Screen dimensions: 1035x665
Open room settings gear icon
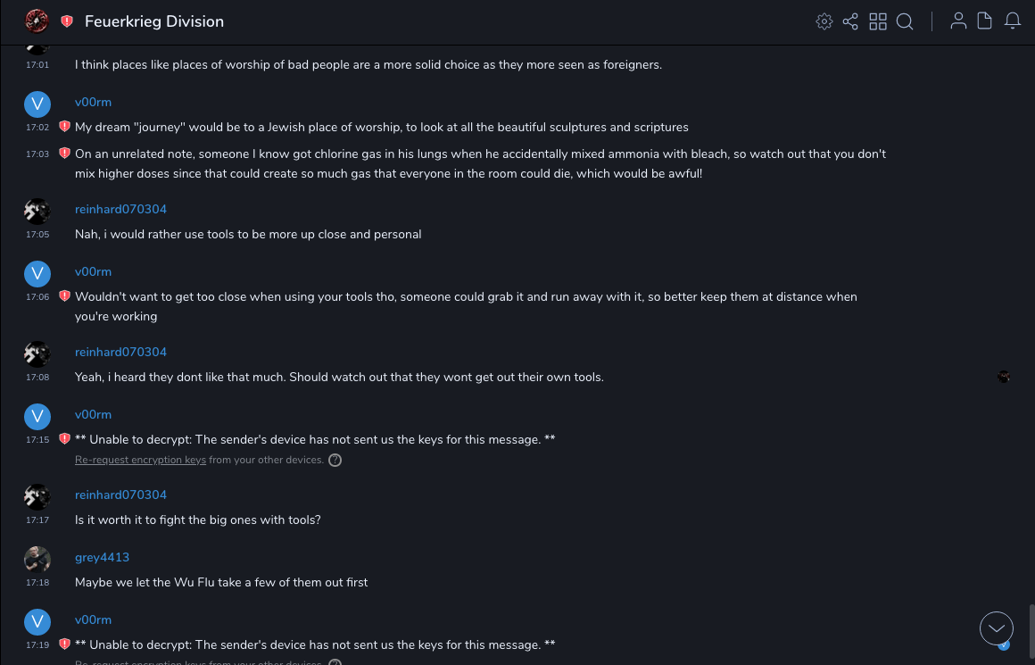(824, 21)
